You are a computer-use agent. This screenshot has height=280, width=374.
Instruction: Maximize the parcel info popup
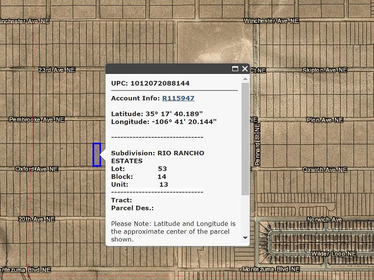[235, 69]
